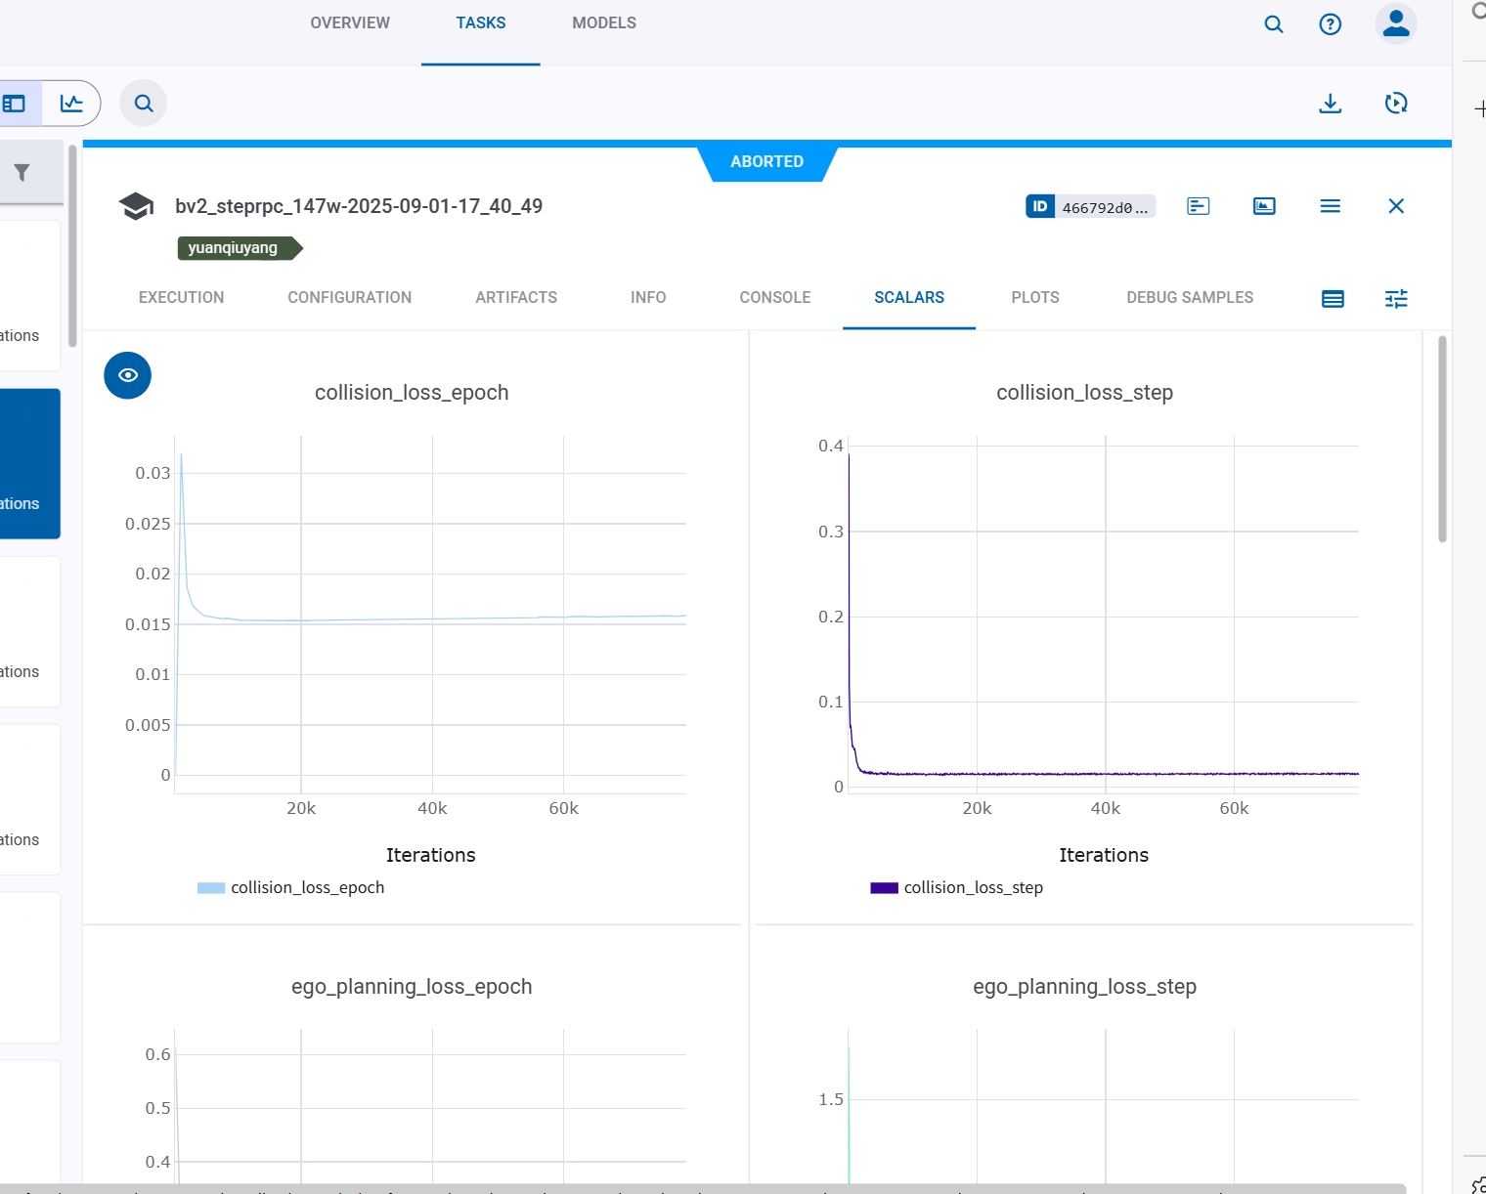Switch to the MODELS tab

tap(604, 22)
